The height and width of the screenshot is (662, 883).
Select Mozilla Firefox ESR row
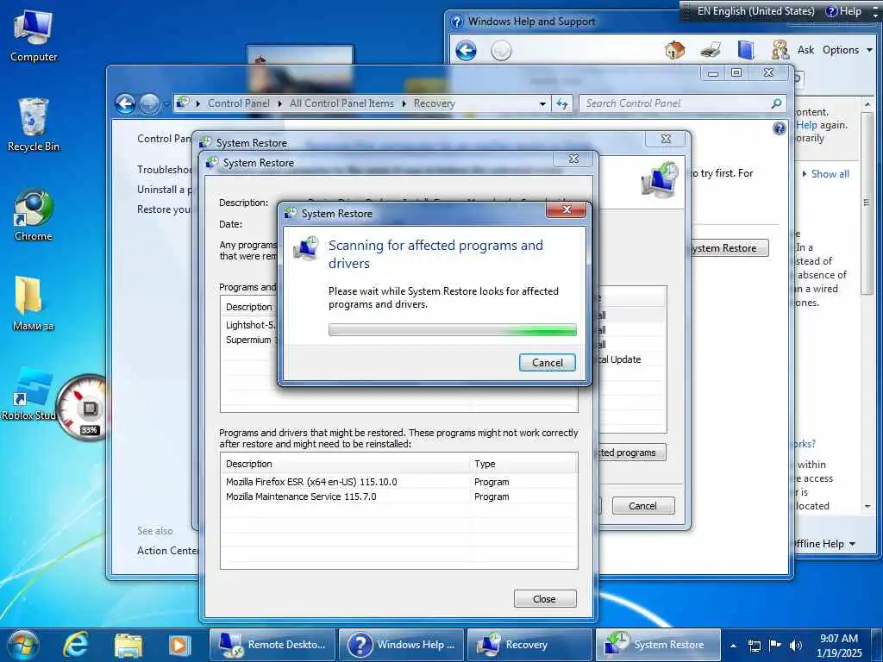click(x=398, y=482)
